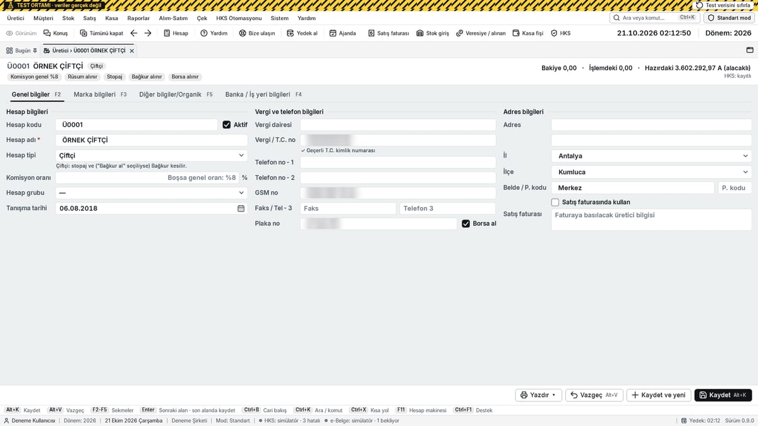Enable Satış faturasında kullan checkbox
Screen dimensions: 758x426
coord(555,202)
